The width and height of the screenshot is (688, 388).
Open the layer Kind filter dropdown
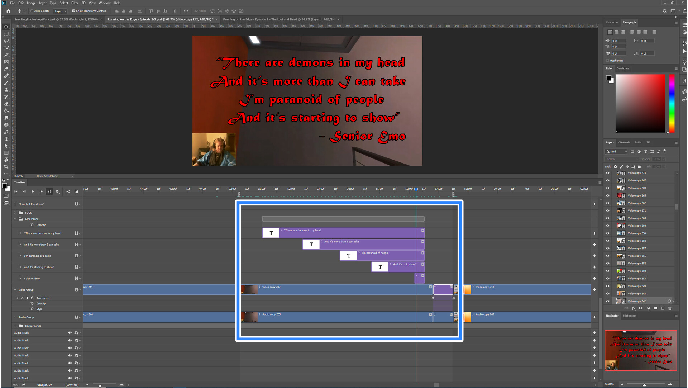tap(617, 152)
